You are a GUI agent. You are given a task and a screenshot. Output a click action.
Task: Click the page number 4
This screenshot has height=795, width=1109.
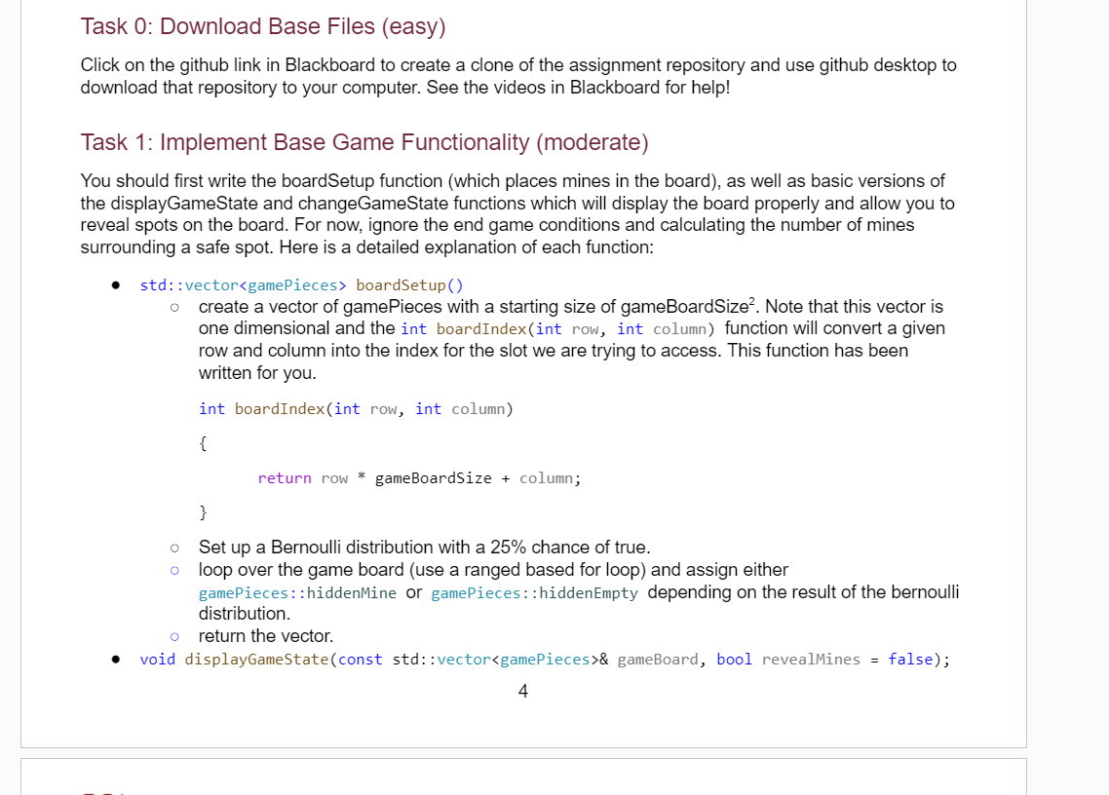[x=522, y=691]
